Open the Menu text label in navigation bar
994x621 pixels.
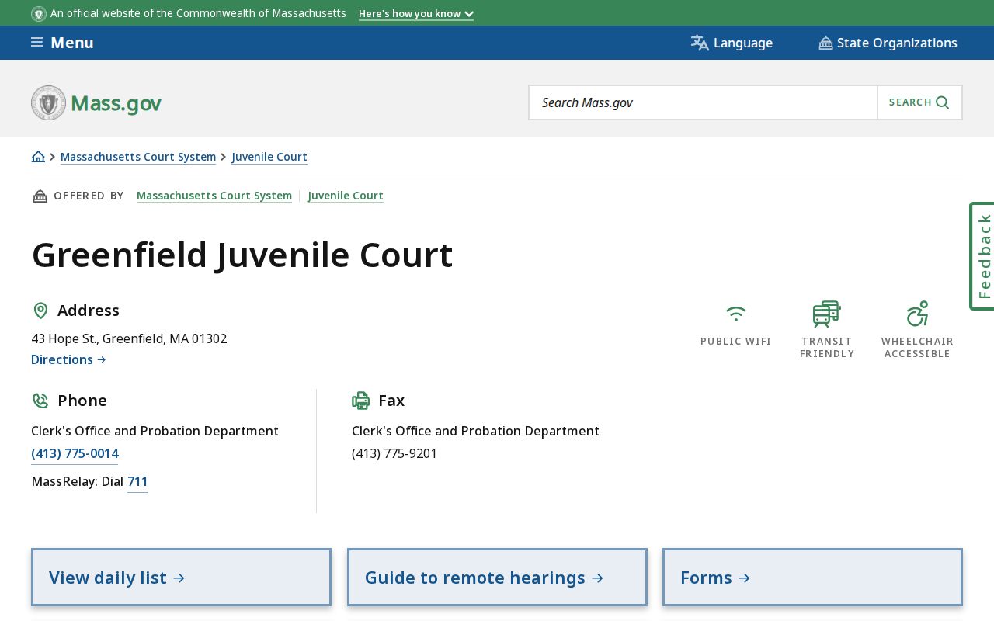coord(72,43)
